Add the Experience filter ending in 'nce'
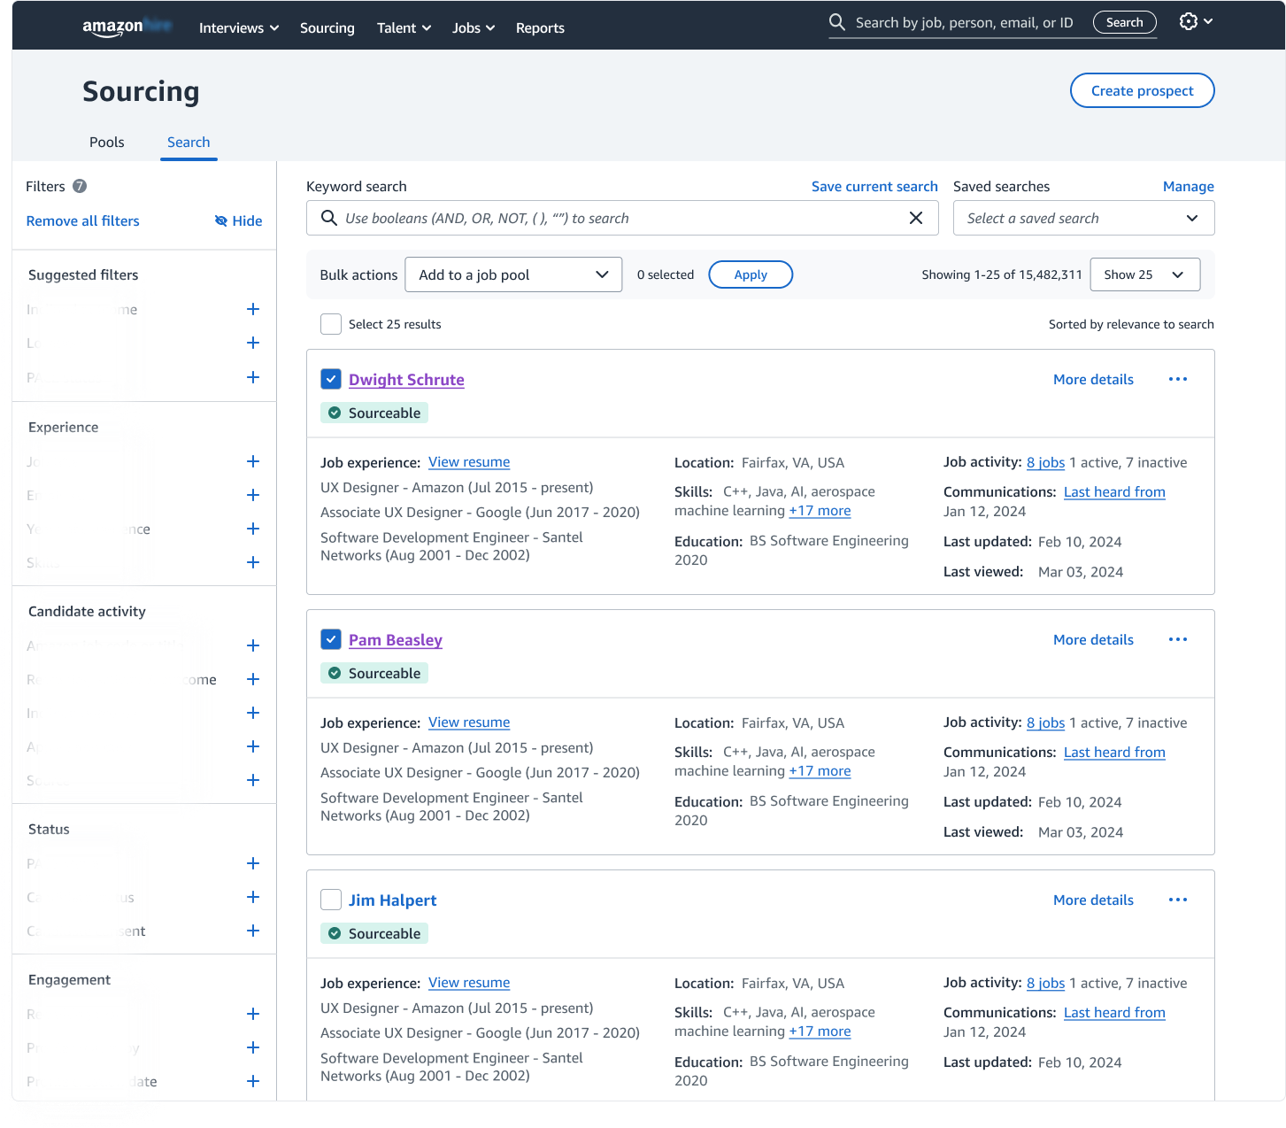Viewport: 1286px width, 1128px height. [x=253, y=529]
